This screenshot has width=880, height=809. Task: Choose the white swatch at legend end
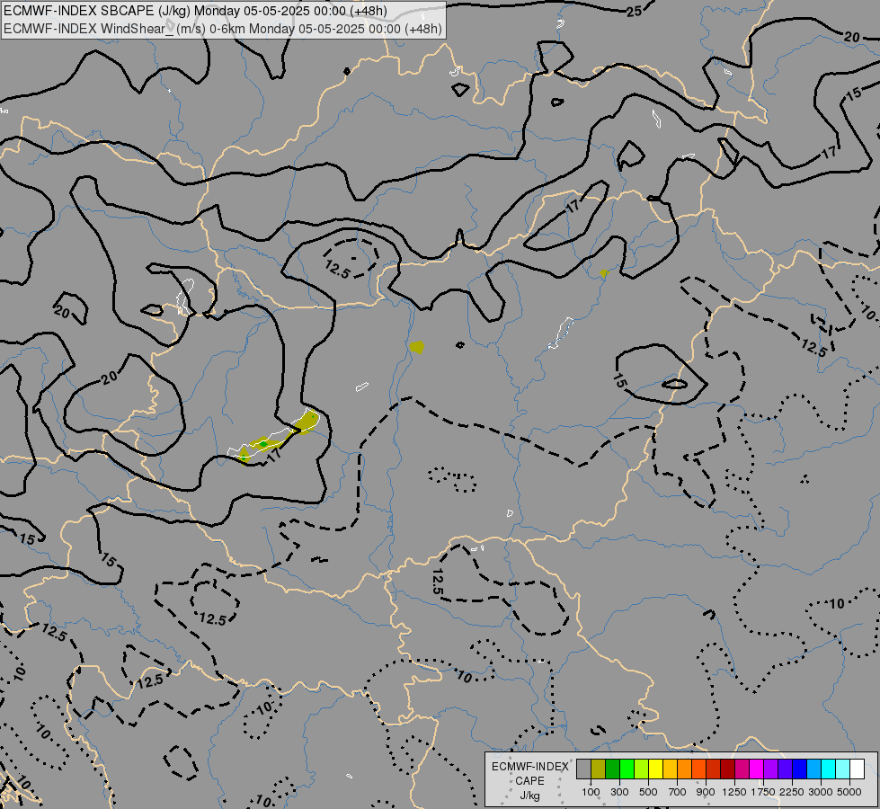(x=857, y=769)
